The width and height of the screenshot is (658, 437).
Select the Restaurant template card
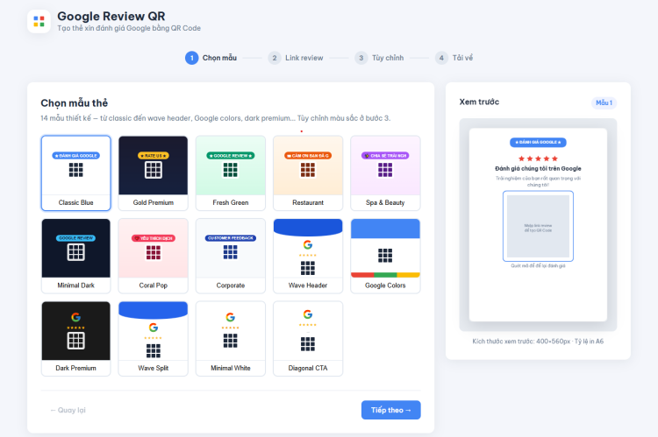coord(308,173)
